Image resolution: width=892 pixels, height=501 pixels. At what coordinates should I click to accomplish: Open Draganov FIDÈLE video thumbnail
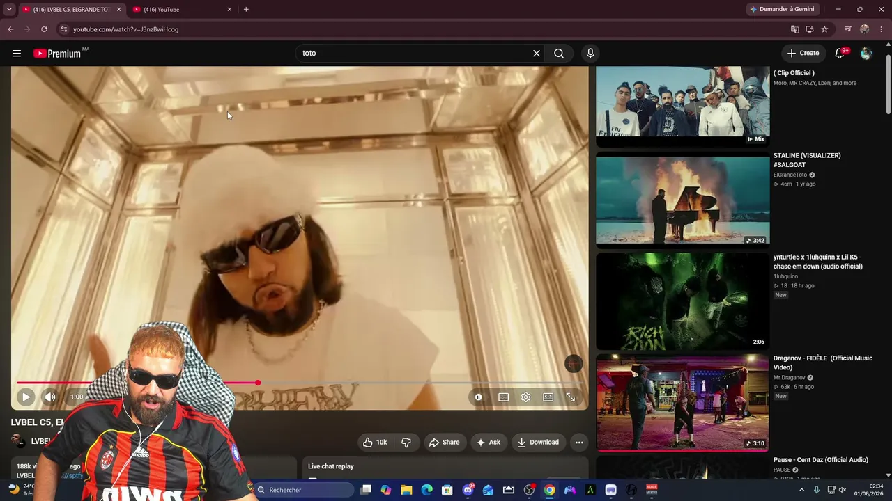pos(683,402)
